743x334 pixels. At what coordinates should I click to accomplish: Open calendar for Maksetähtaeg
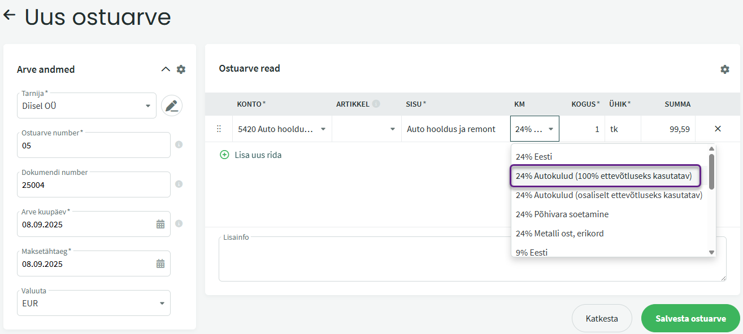coord(160,263)
